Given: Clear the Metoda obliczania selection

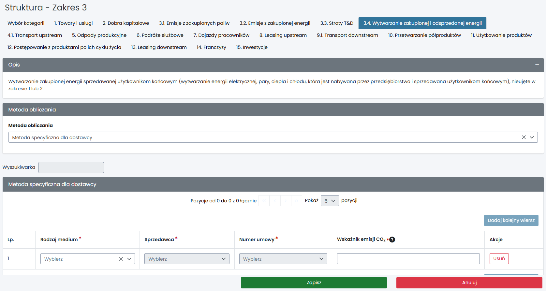Looking at the screenshot, I should (x=524, y=138).
